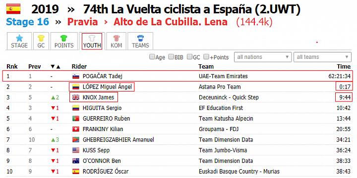Image resolution: width=357 pixels, height=178 pixels.
Task: Click the British flag next to Knox
Action: (76, 97)
